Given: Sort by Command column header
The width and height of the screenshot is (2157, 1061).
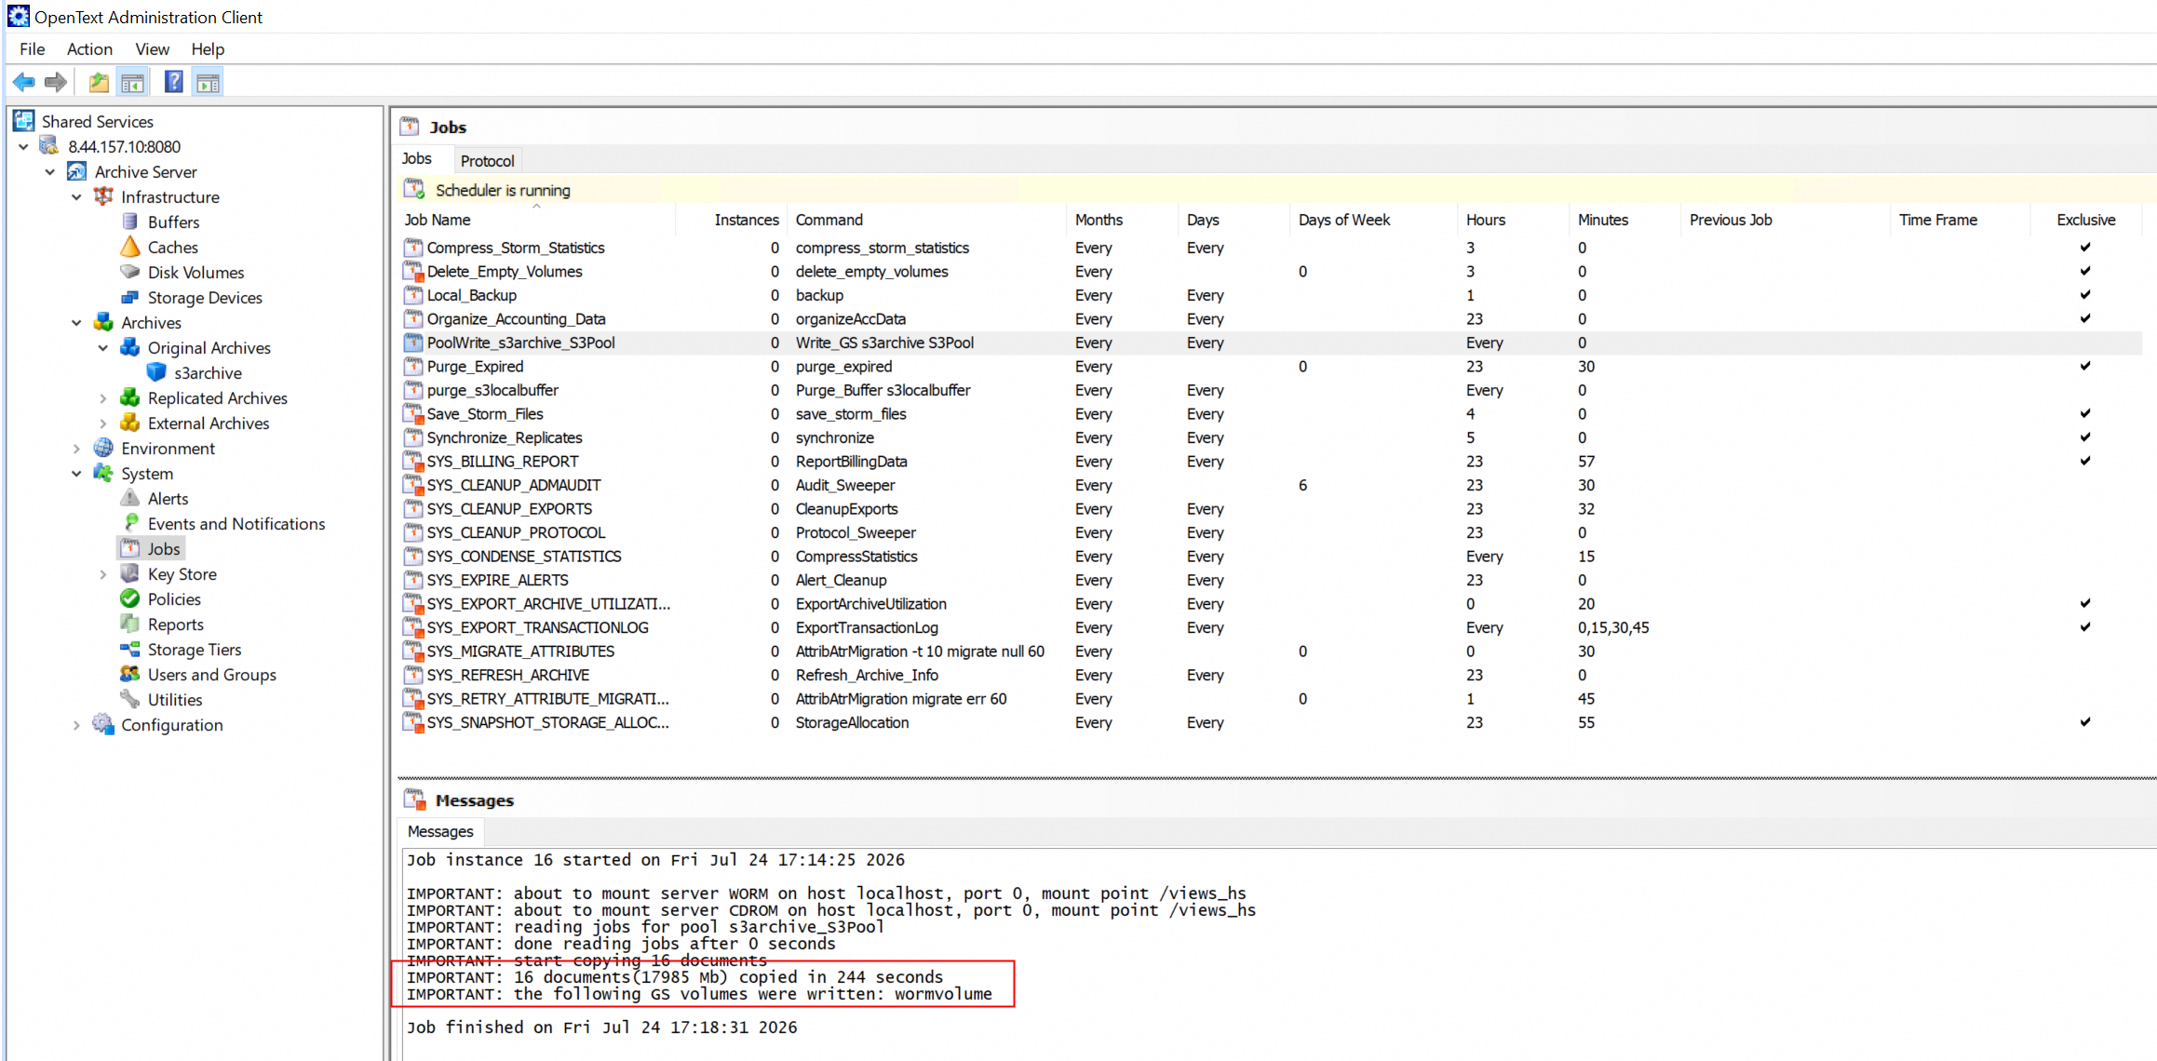Looking at the screenshot, I should tap(926, 220).
